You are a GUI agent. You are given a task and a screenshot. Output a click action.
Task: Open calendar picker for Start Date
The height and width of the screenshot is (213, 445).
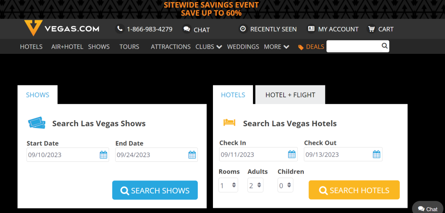pyautogui.click(x=103, y=155)
